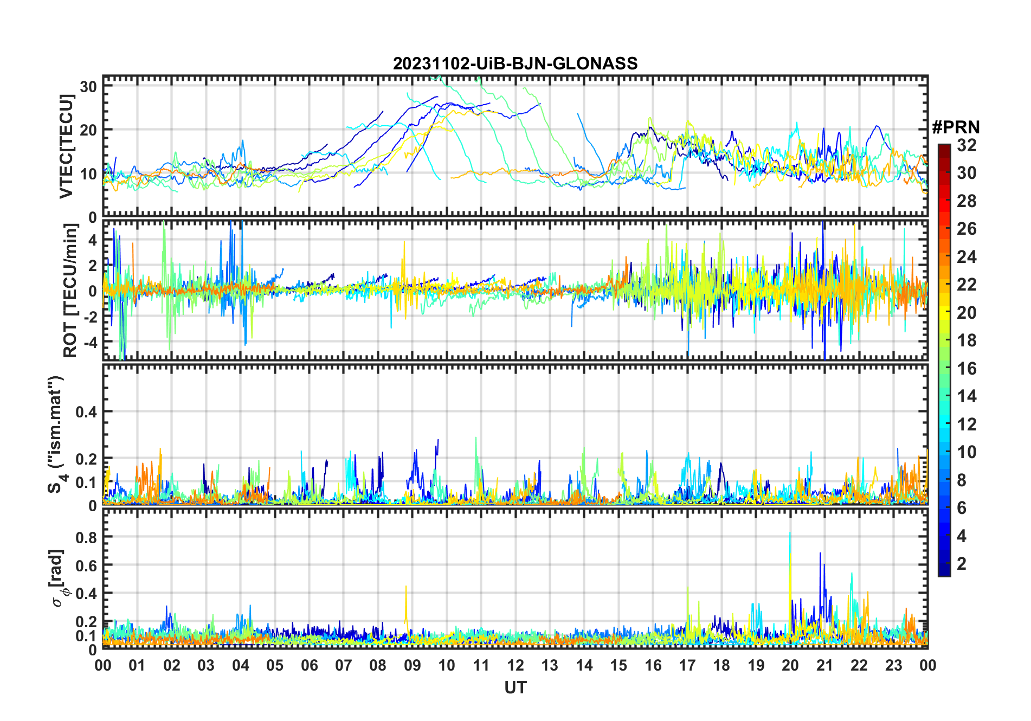Click colorbar tick label "18"
Screen dimensions: 1031x721
pos(966,340)
